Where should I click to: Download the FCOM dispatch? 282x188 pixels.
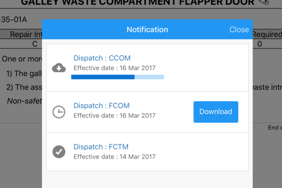216,112
